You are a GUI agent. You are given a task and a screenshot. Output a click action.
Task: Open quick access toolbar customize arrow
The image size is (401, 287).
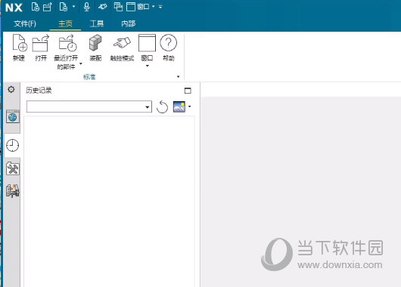[x=160, y=7]
